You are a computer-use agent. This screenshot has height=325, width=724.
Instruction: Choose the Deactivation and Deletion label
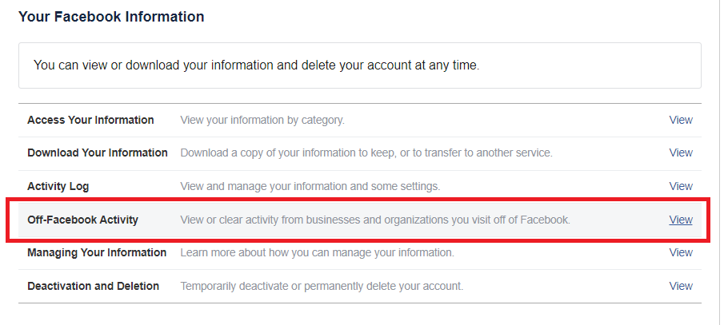click(x=94, y=286)
